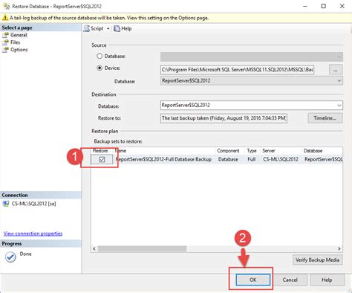Click the Type column header
This screenshot has height=293, width=352.
click(252, 151)
